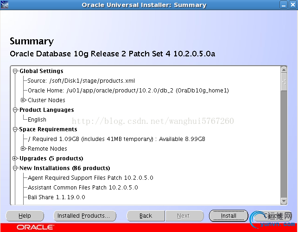Viewport: 298px width, 232px height.
Task: Click the scrollbar down arrow
Action: 284,201
